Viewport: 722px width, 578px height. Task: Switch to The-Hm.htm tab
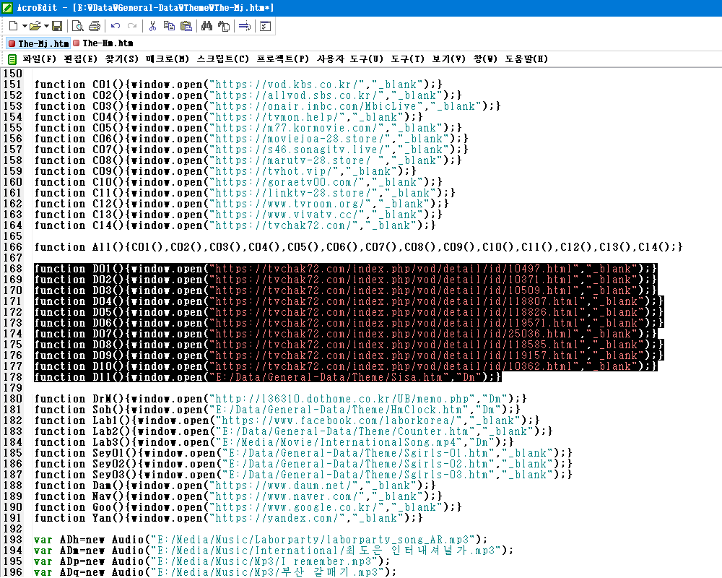coord(103,43)
